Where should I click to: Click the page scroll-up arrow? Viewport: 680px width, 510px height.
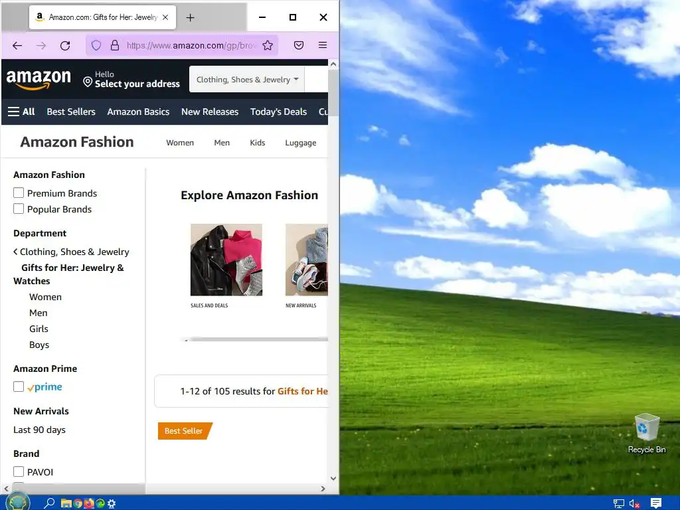point(333,64)
